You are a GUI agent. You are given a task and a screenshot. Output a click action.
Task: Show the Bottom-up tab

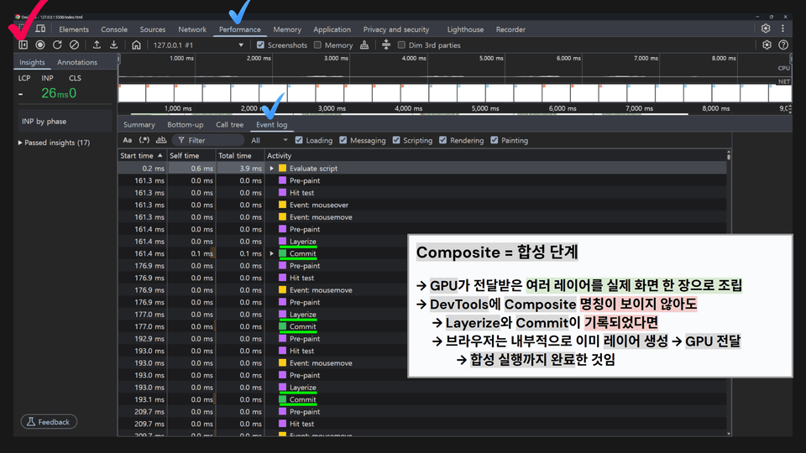pos(185,125)
